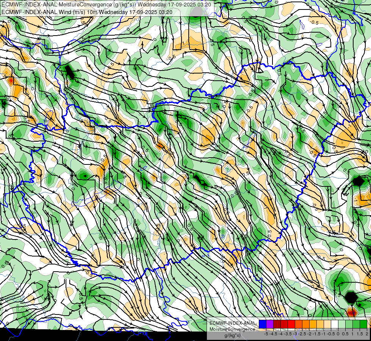Viewport: 371px width, 341px height.
Task: Click the red-orange minimum spot near bottom-right corner
Action: [x=352, y=312]
